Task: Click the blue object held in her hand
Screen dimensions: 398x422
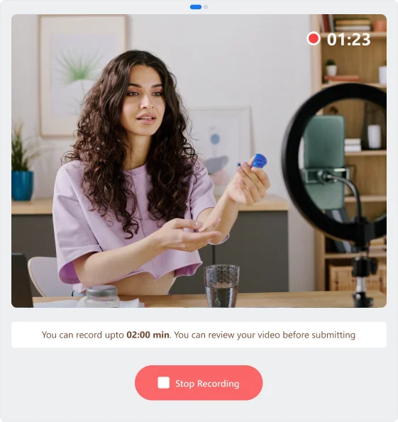Action: [259, 161]
